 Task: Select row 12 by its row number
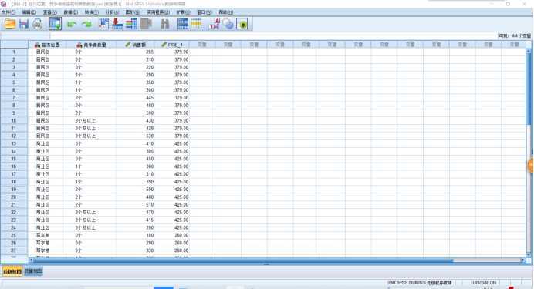tap(14, 136)
